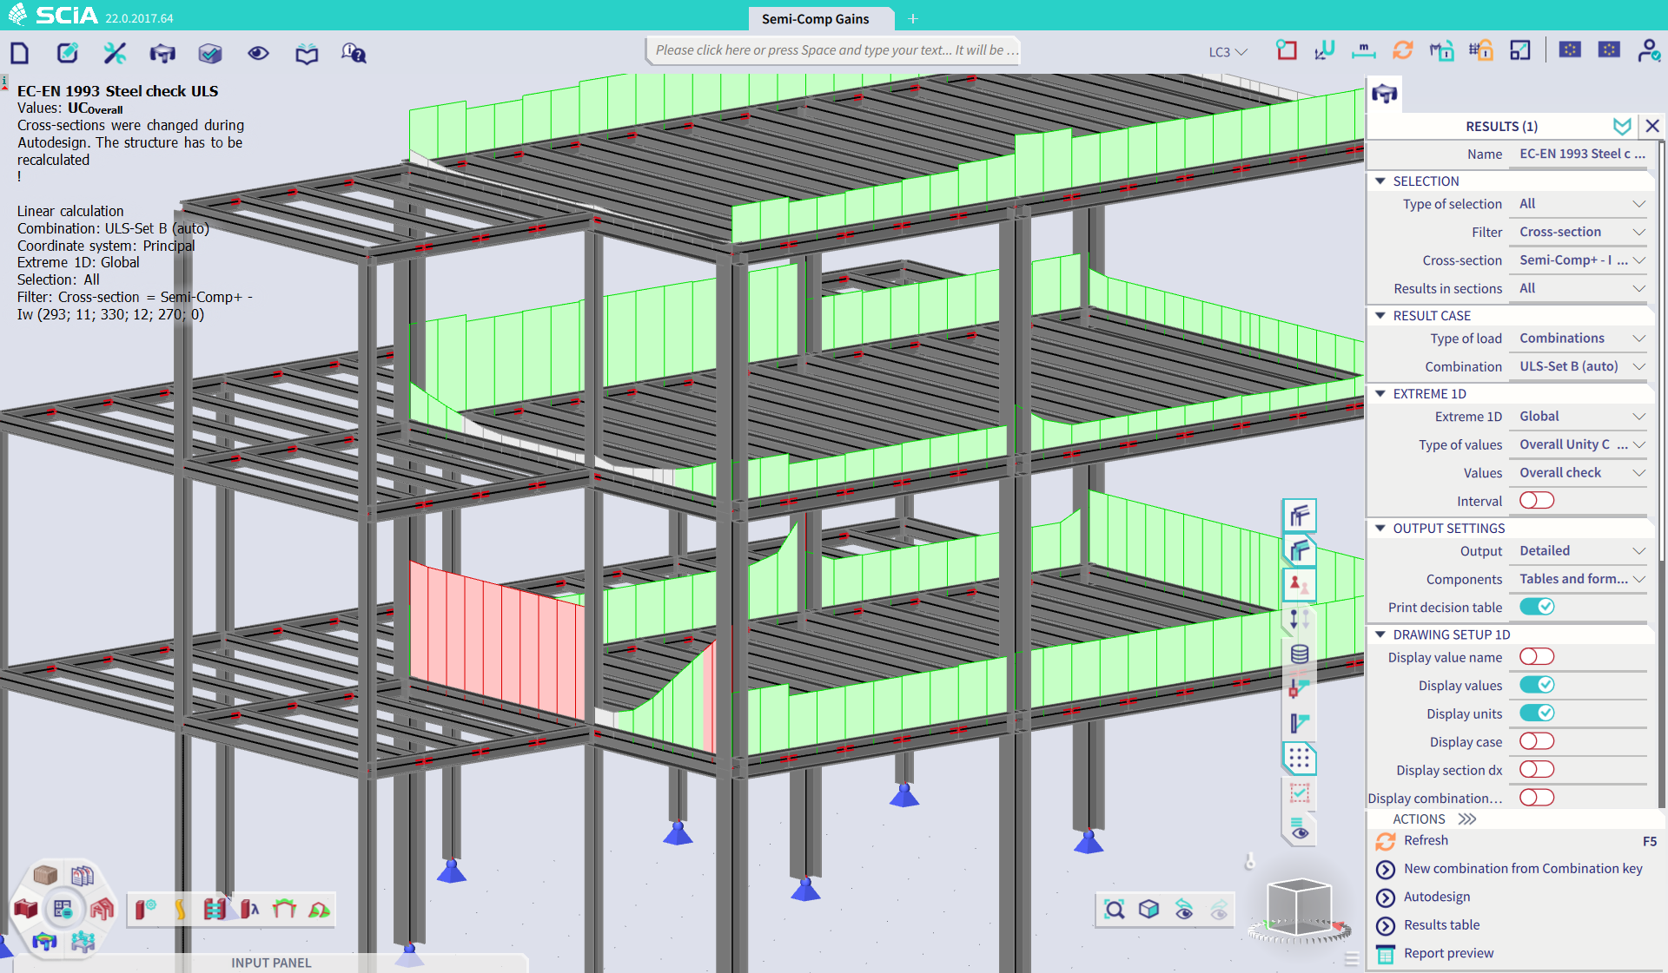Turn off Print decision table toggle
Viewport: 1668px width, 973px height.
click(1536, 607)
